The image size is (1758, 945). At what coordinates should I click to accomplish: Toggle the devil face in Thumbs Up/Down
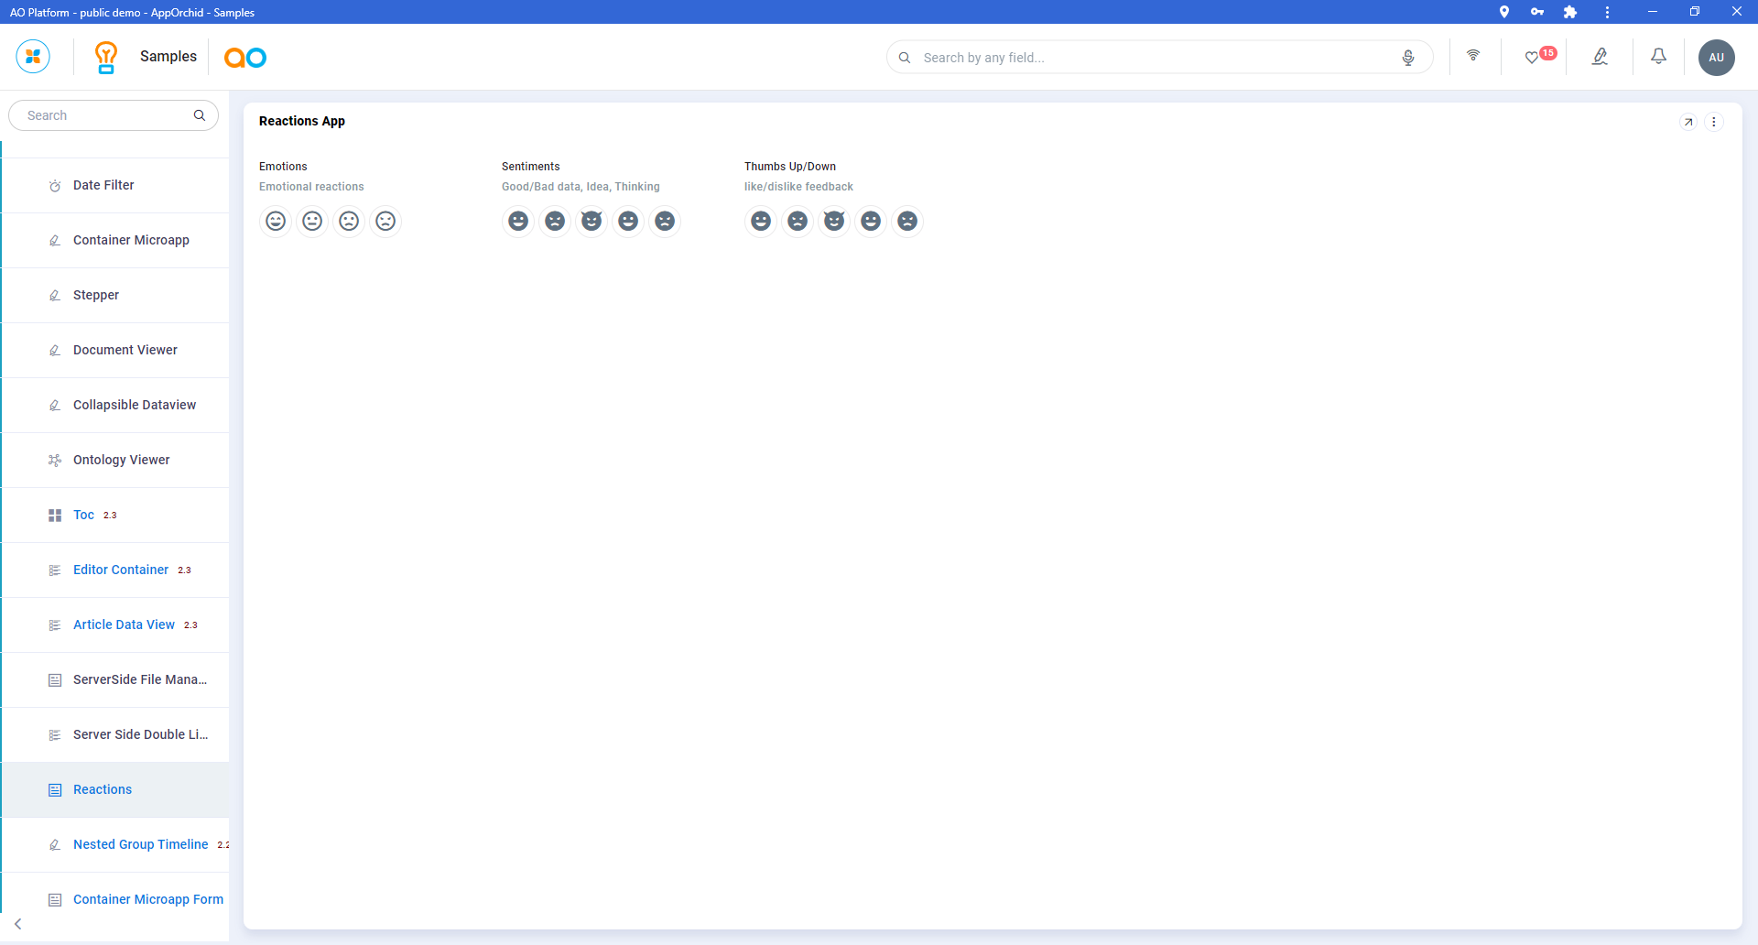(834, 221)
